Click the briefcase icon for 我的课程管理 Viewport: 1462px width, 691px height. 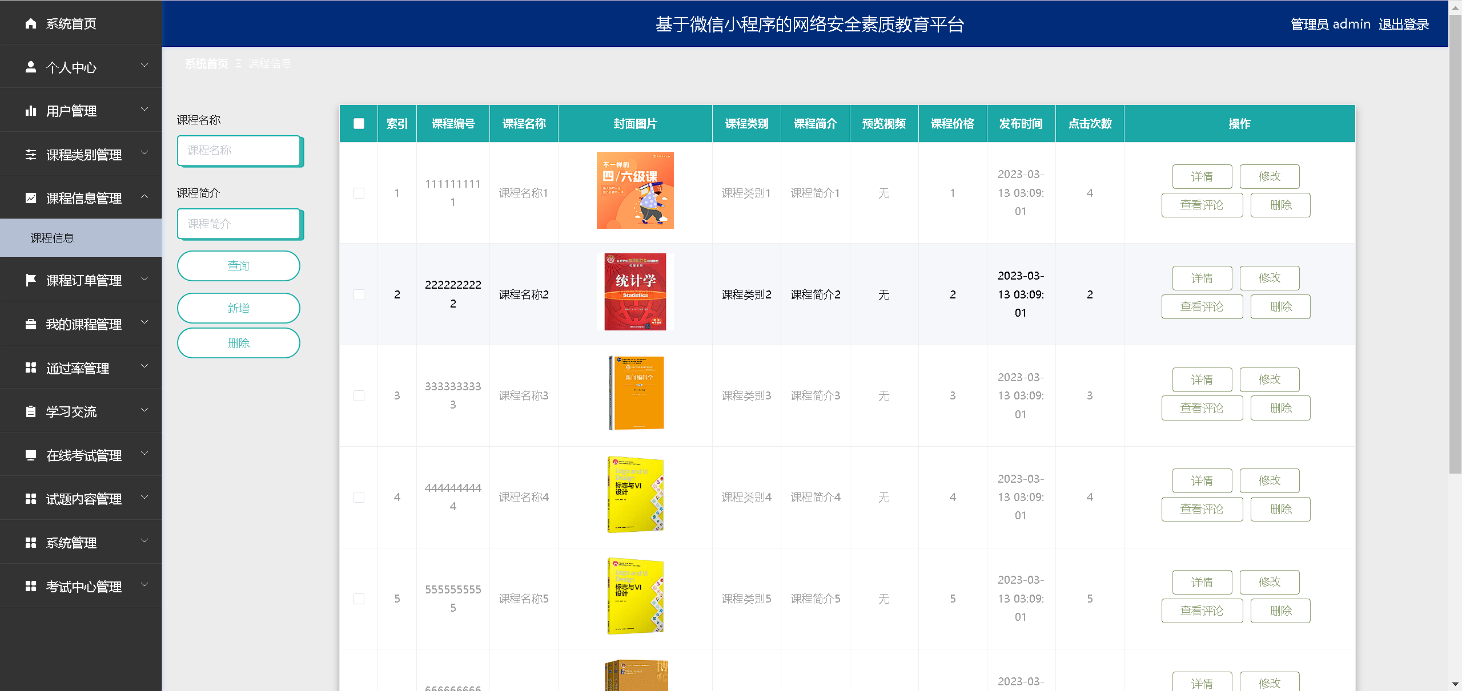pyautogui.click(x=31, y=324)
